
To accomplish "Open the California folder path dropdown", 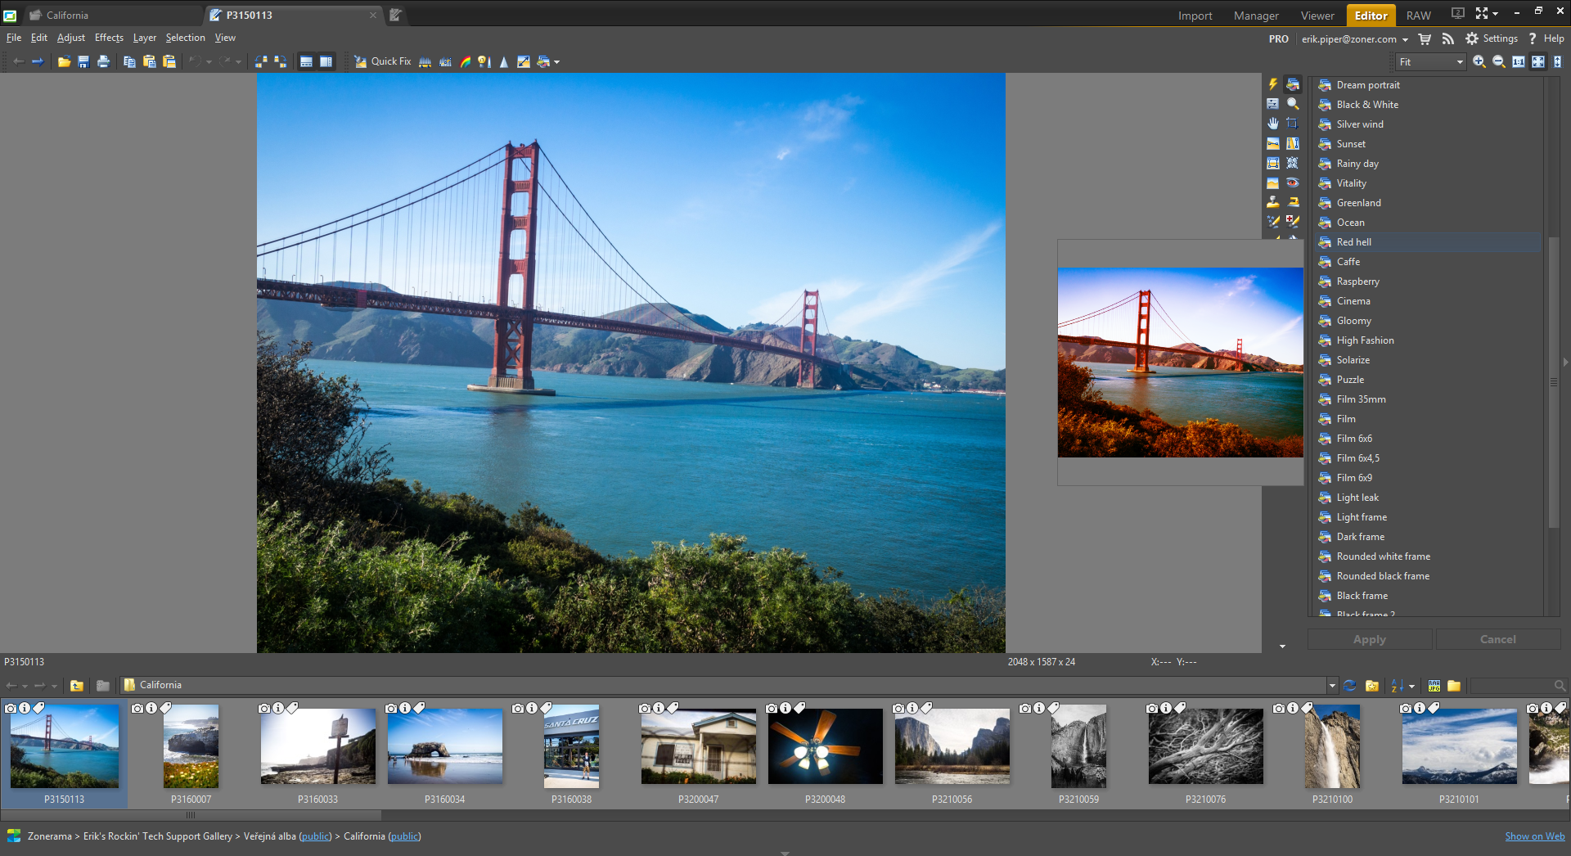I will click(x=1332, y=686).
